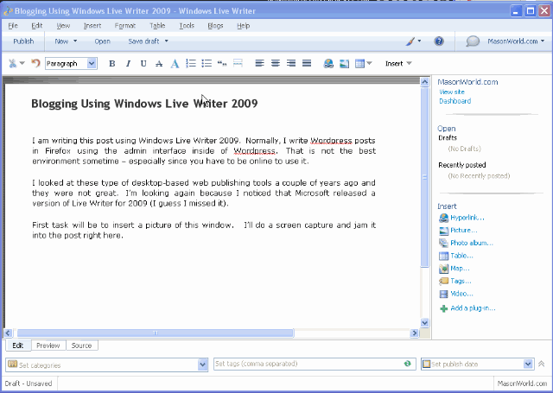Click the Undo arrow icon
This screenshot has height=393, width=553.
coord(35,63)
